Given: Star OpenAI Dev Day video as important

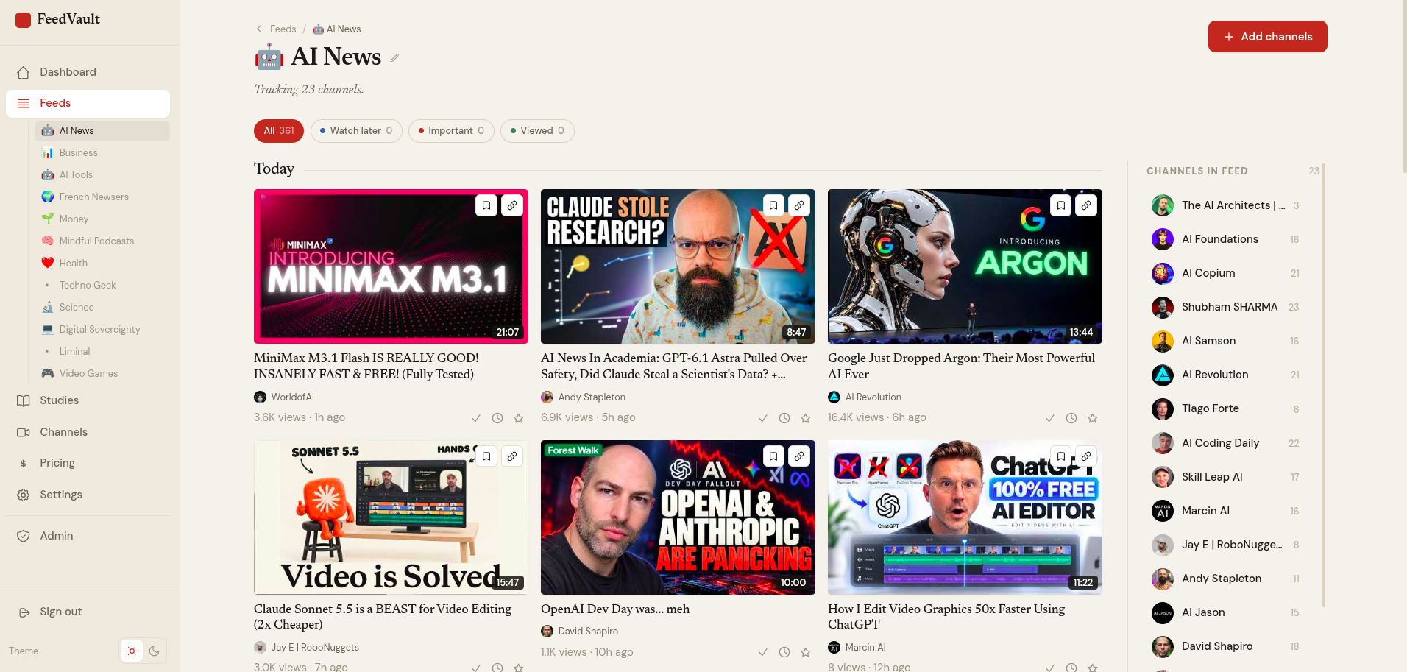Looking at the screenshot, I should [806, 652].
